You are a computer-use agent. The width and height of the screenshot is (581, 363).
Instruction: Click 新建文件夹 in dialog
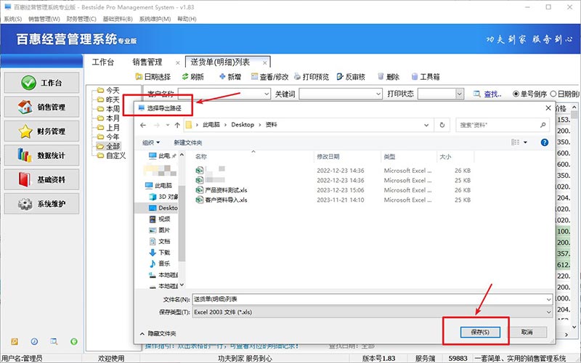[x=188, y=142]
